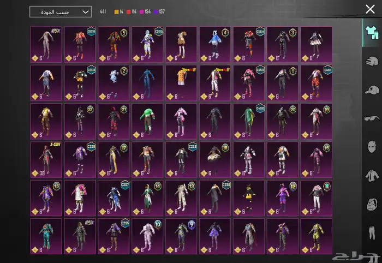Select the X-SUIT outfit thumbnail
This screenshot has height=263, width=382.
[x=46, y=159]
